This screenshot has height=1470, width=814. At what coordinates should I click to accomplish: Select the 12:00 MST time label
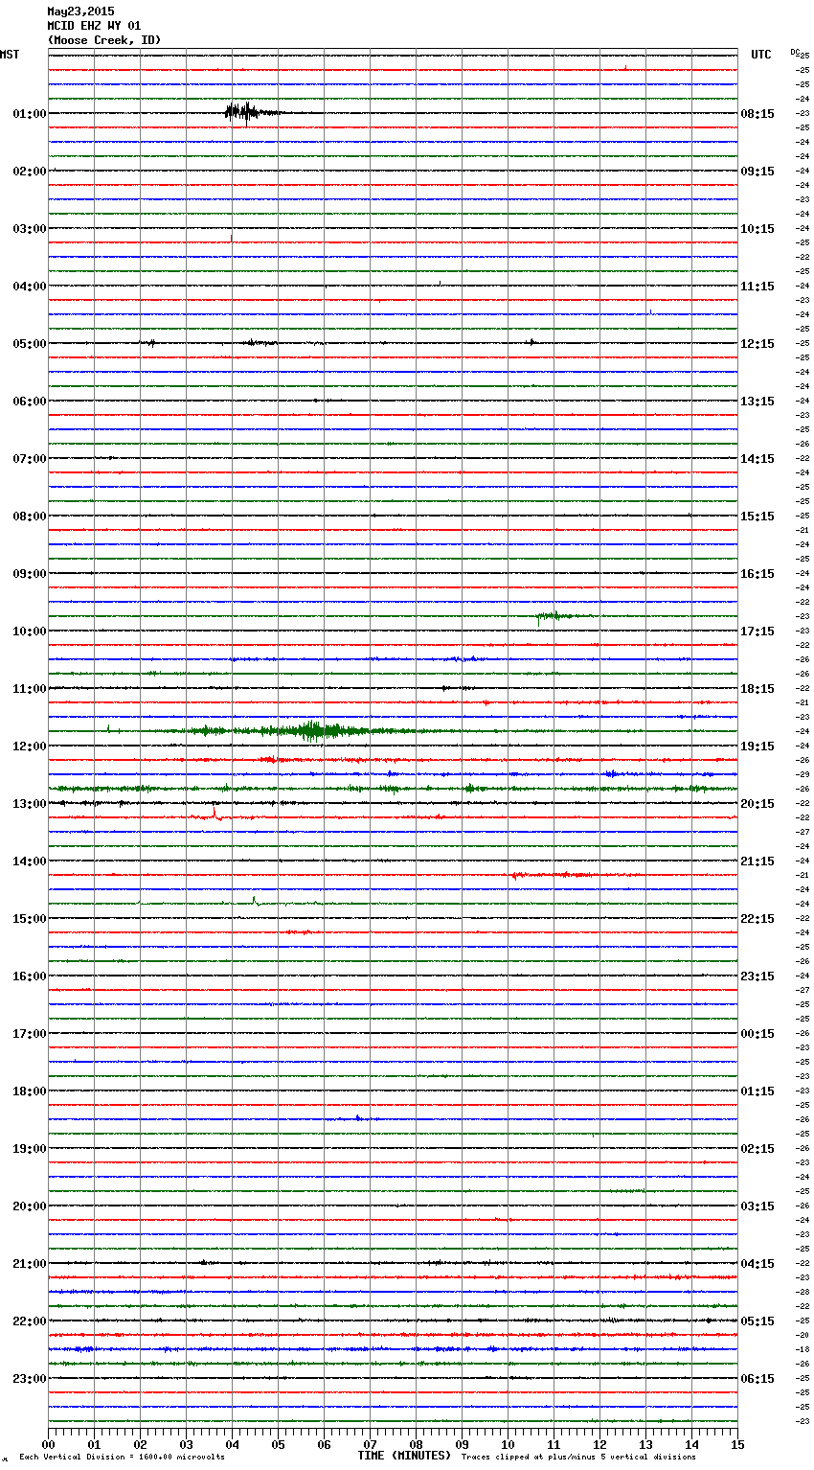click(30, 746)
